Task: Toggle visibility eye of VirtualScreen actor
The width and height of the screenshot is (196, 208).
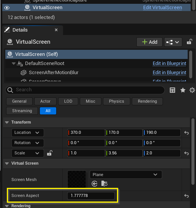Action: [7, 8]
